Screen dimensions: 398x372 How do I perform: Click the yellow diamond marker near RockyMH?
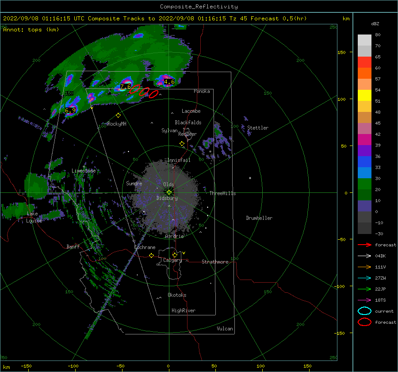(118, 115)
